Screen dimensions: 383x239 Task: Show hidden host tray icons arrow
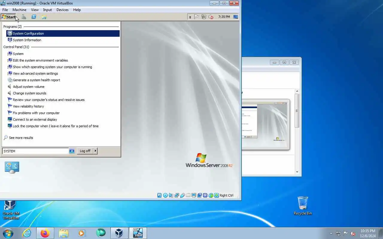tap(331, 233)
